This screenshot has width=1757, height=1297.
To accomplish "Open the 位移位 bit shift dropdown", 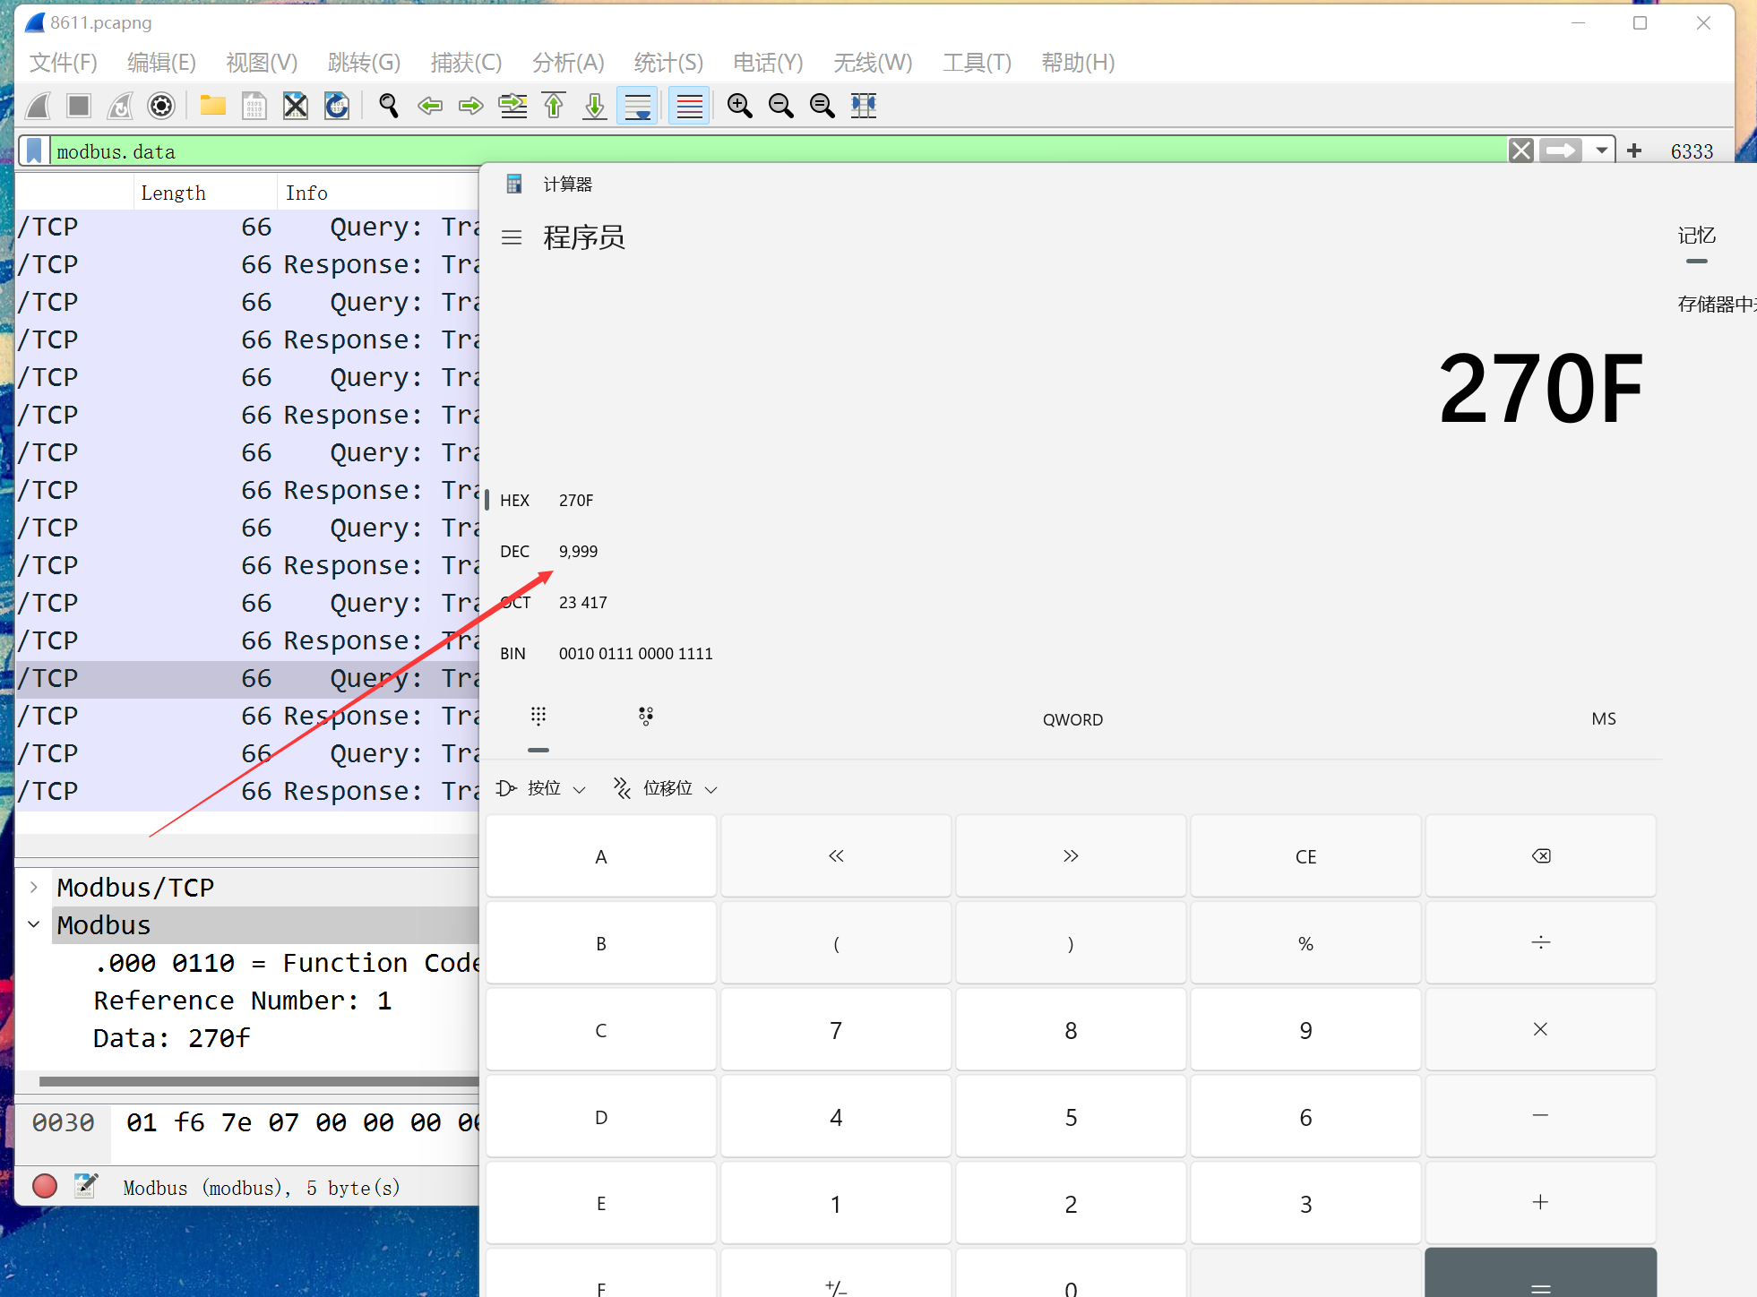I will point(666,788).
